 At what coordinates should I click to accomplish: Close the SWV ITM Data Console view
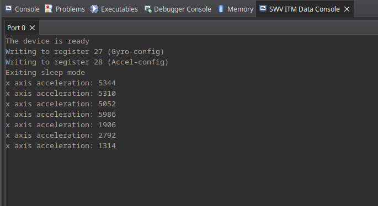click(x=347, y=9)
